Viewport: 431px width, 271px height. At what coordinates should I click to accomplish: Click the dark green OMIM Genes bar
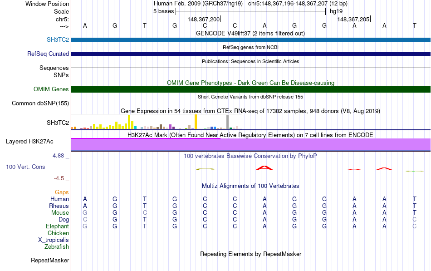point(250,89)
